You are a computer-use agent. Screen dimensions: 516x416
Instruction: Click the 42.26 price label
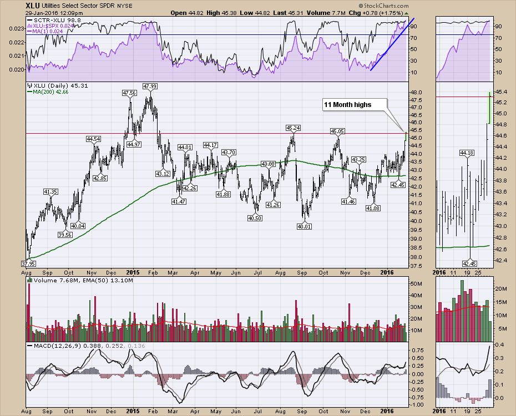[x=190, y=188]
